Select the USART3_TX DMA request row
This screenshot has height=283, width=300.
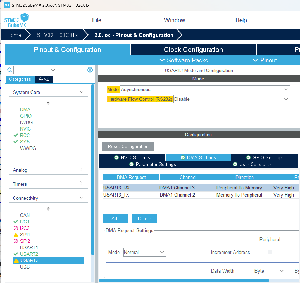[x=201, y=195]
